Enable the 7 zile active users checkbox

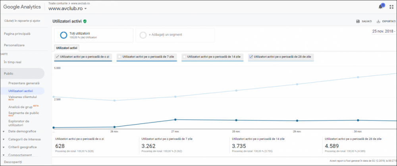point(119,57)
